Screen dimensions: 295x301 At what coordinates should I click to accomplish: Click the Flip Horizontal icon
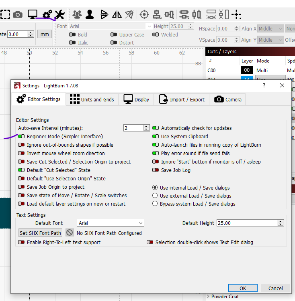coord(104,14)
